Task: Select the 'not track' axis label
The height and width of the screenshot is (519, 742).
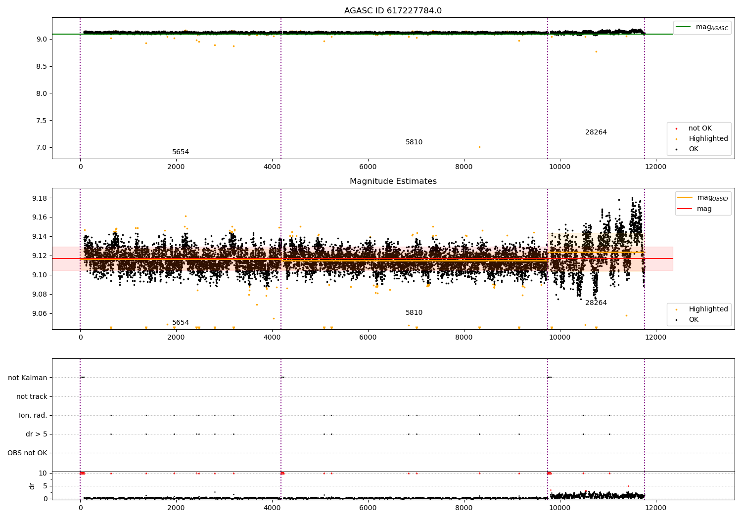Action: (32, 396)
